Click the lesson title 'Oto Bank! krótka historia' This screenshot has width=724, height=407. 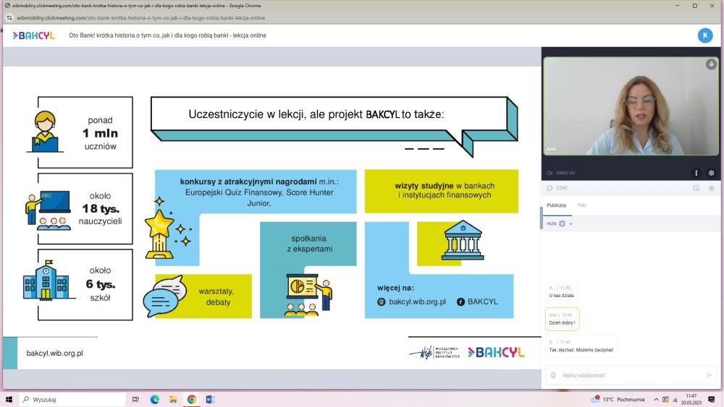click(x=168, y=35)
